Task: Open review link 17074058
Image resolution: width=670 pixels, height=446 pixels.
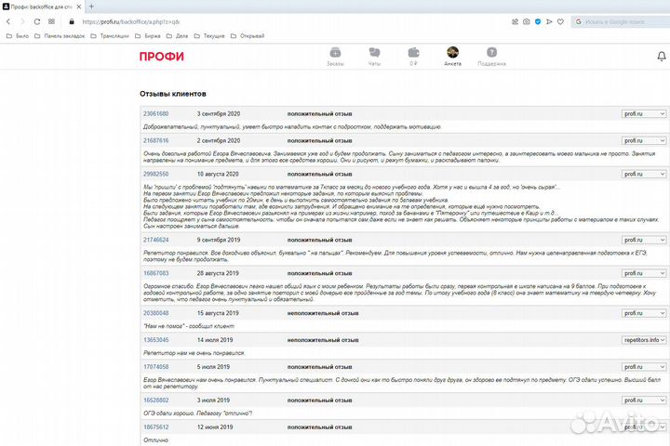Action: pyautogui.click(x=156, y=367)
